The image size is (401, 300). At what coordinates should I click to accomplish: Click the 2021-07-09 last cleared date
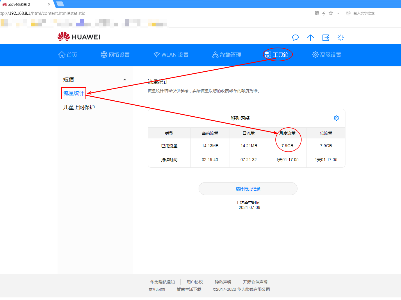click(249, 207)
